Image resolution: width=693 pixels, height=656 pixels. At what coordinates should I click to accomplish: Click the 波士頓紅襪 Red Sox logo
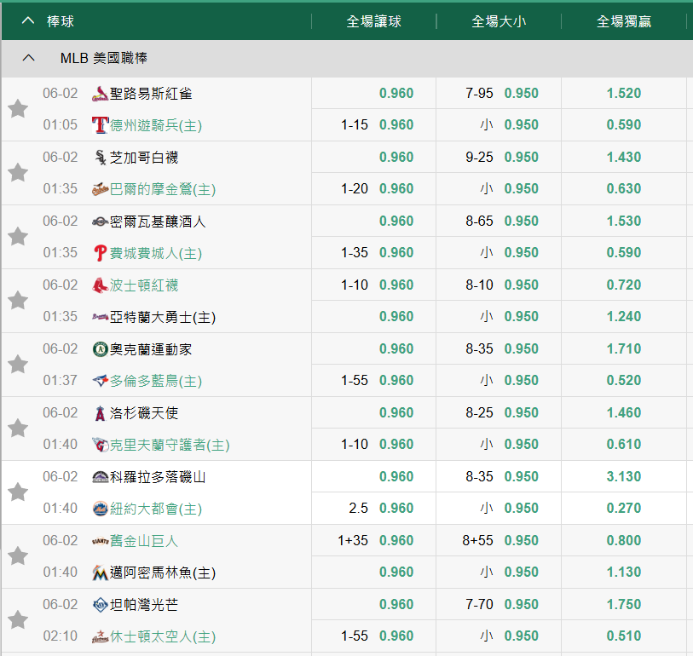(100, 285)
